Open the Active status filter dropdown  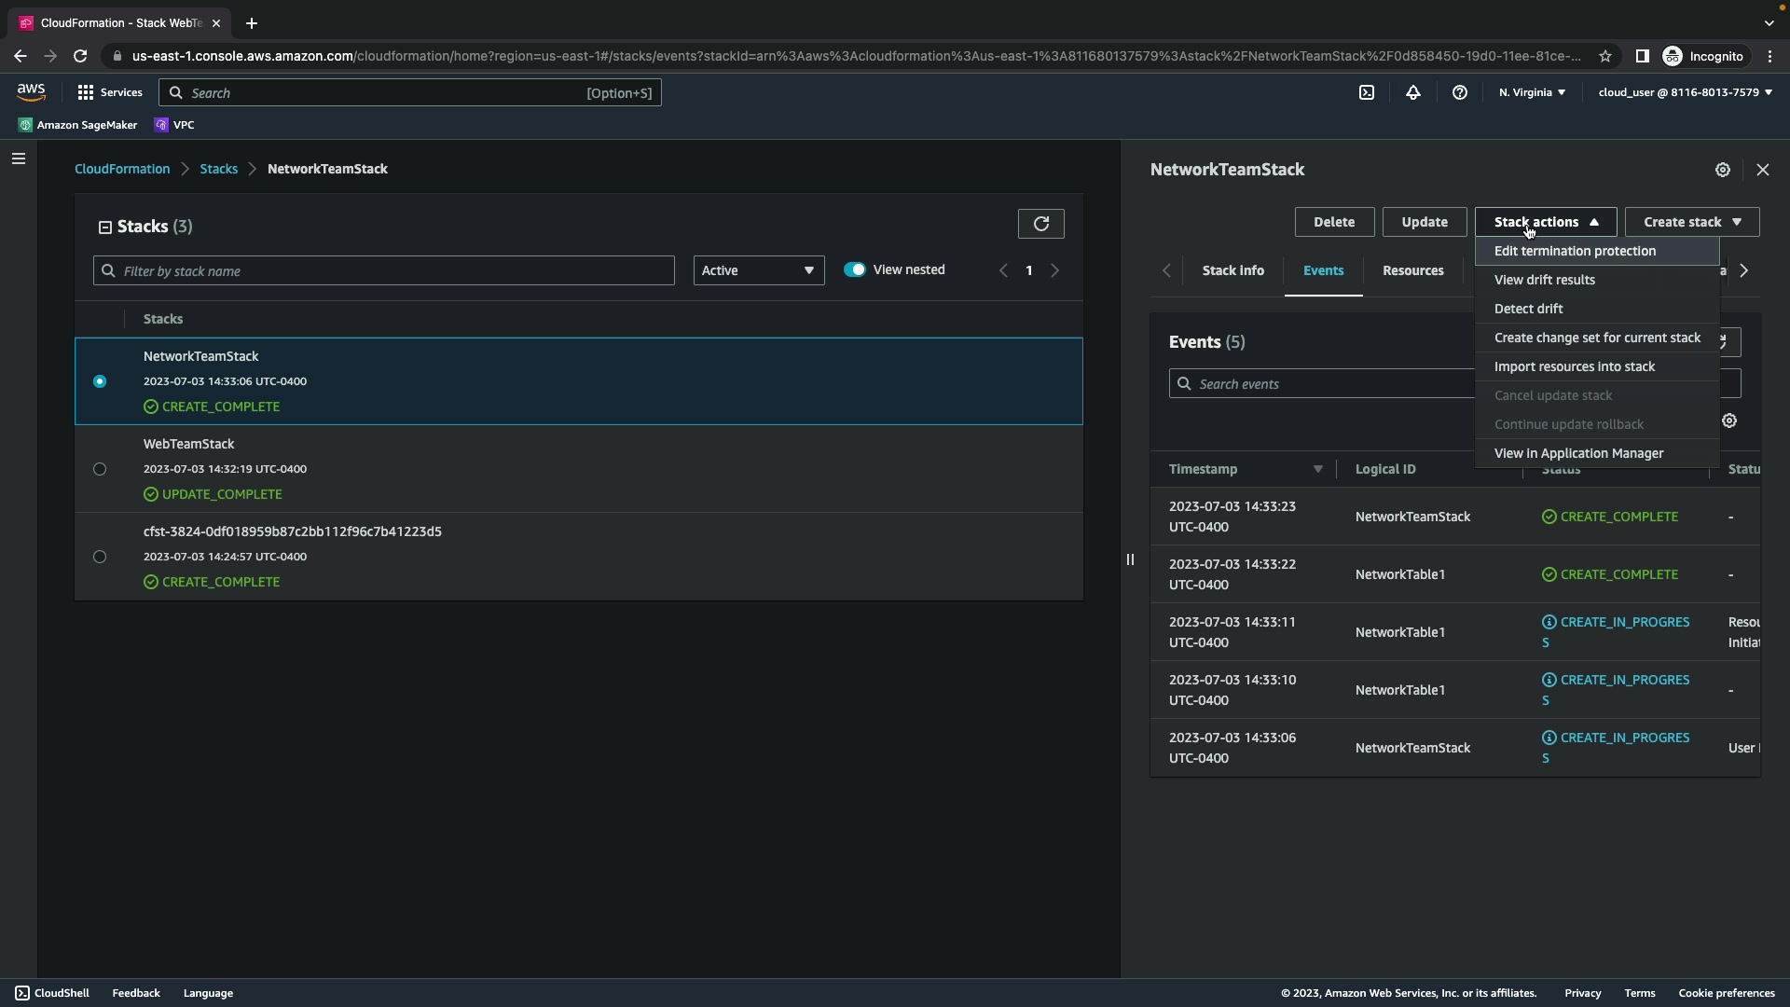click(758, 270)
